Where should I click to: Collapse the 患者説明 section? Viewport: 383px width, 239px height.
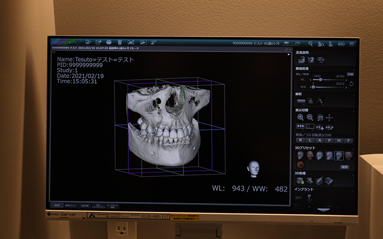tap(354, 53)
